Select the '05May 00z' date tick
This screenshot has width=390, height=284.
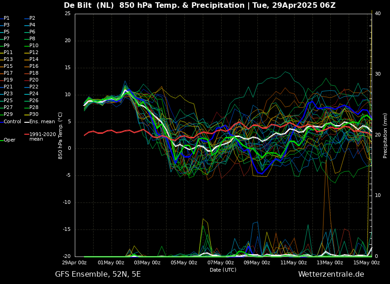[x=184, y=262]
